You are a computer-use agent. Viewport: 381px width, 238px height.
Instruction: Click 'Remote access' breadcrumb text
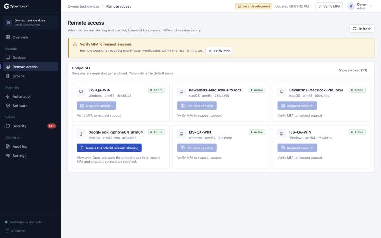point(119,6)
